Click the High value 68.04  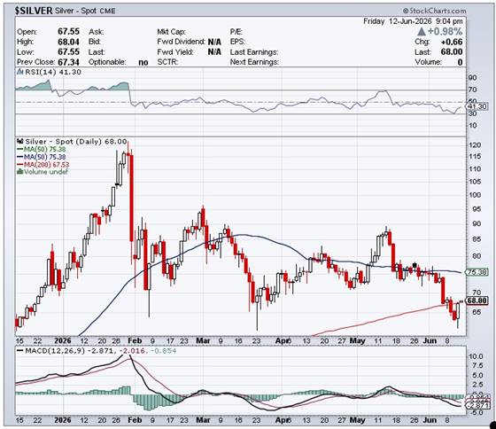click(68, 42)
